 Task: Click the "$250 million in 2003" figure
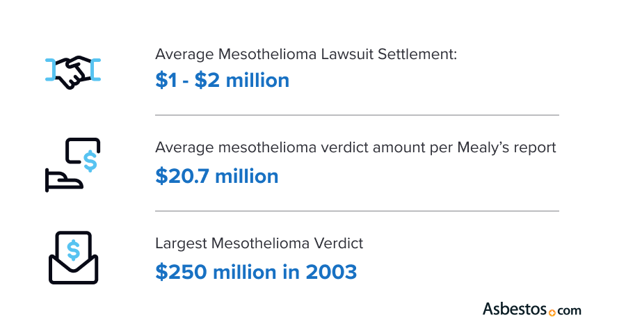[x=256, y=271]
